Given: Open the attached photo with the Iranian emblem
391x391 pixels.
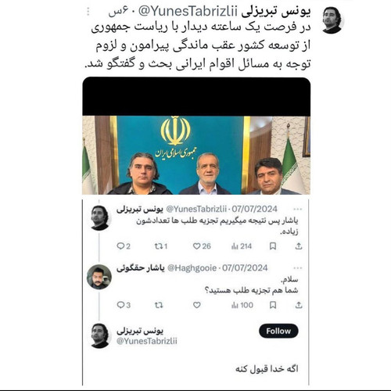Looking at the screenshot, I should [x=196, y=136].
